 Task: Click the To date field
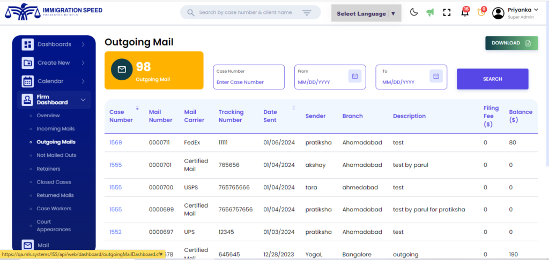coord(411,77)
